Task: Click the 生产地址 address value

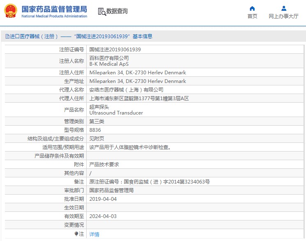Action: pyautogui.click(x=138, y=81)
